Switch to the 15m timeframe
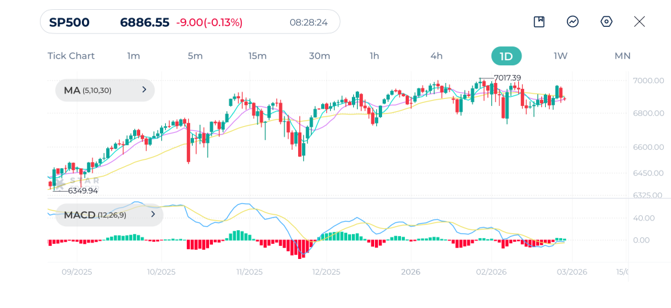 click(258, 56)
